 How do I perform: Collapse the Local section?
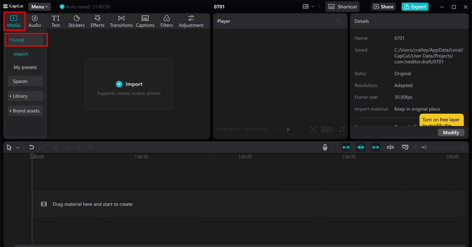pos(25,40)
